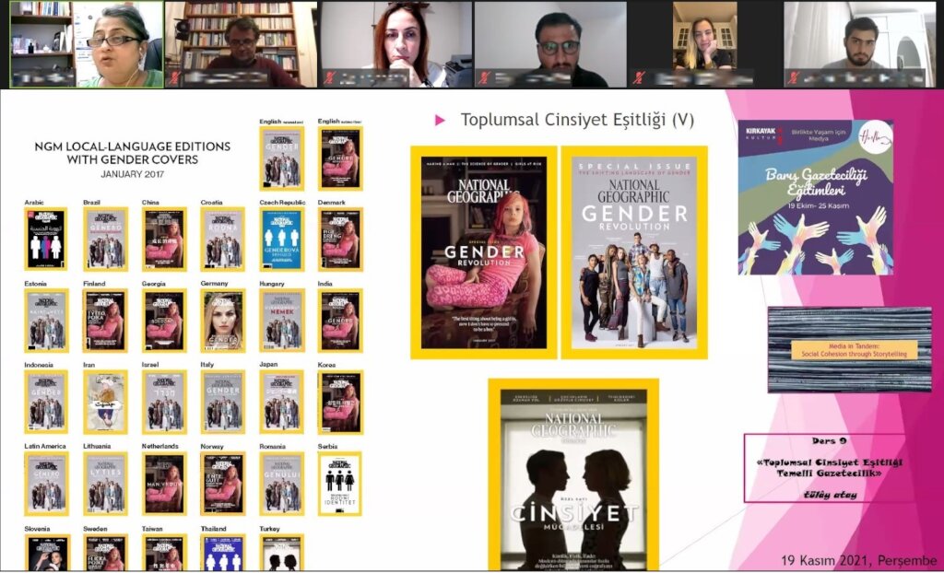944x573 pixels.
Task: Click the 'Latin America' country label
Action: pyautogui.click(x=44, y=446)
